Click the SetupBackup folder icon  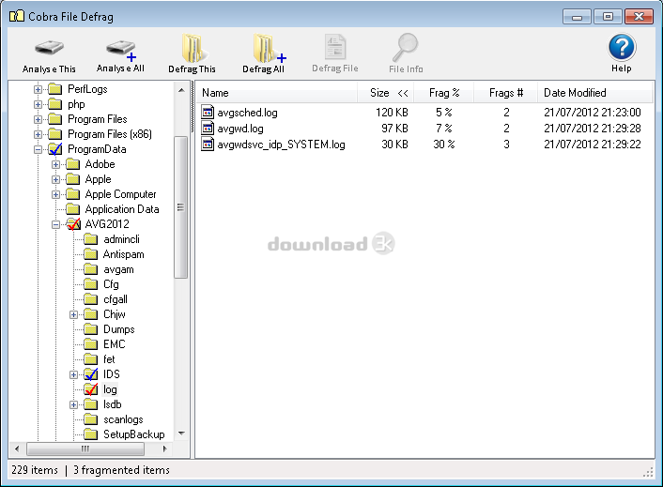(x=90, y=434)
